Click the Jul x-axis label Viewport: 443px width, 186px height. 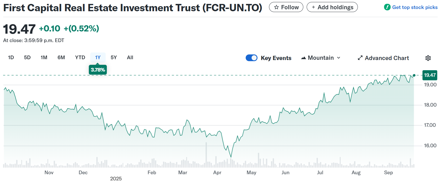320,173
